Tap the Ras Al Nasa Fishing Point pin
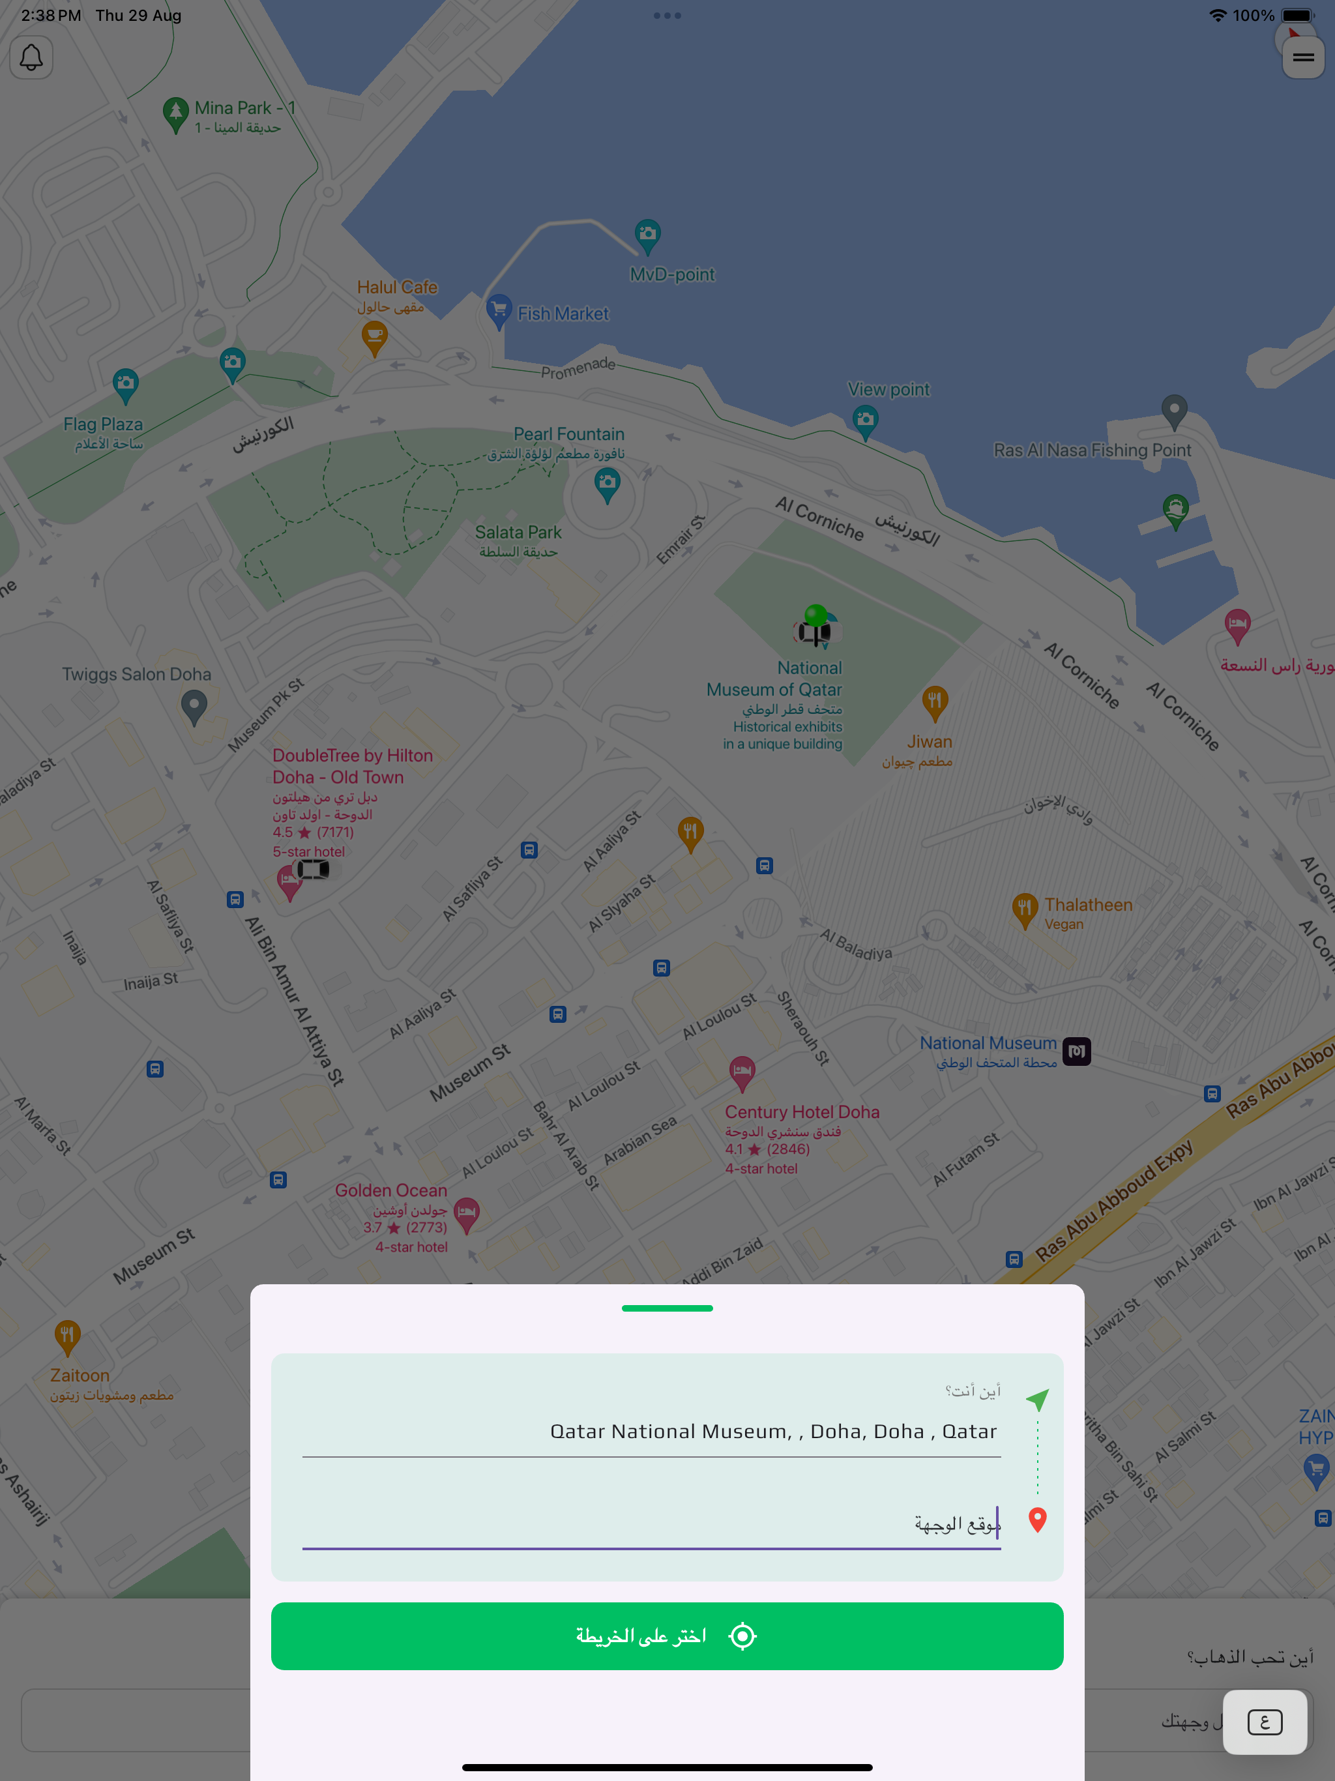Image resolution: width=1335 pixels, height=1781 pixels. click(1175, 412)
